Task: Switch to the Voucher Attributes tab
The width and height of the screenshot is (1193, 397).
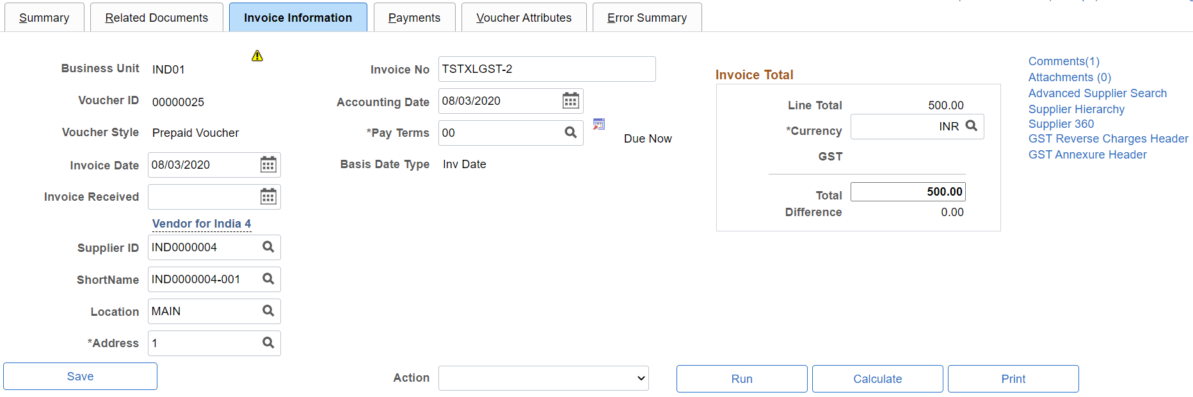Action: tap(524, 17)
